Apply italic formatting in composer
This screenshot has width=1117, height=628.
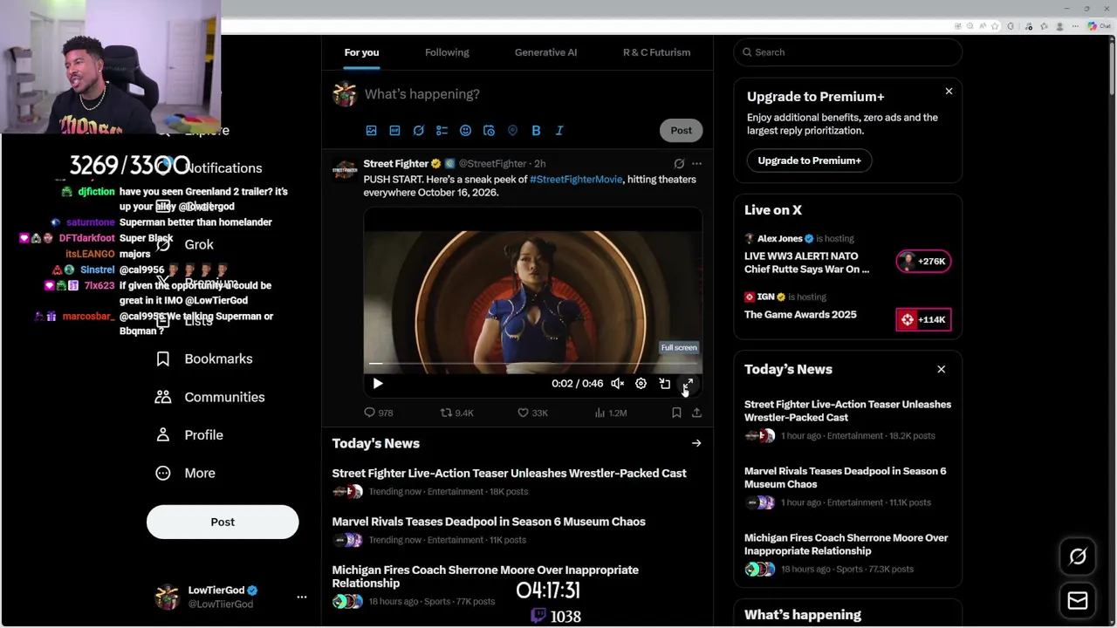559,131
